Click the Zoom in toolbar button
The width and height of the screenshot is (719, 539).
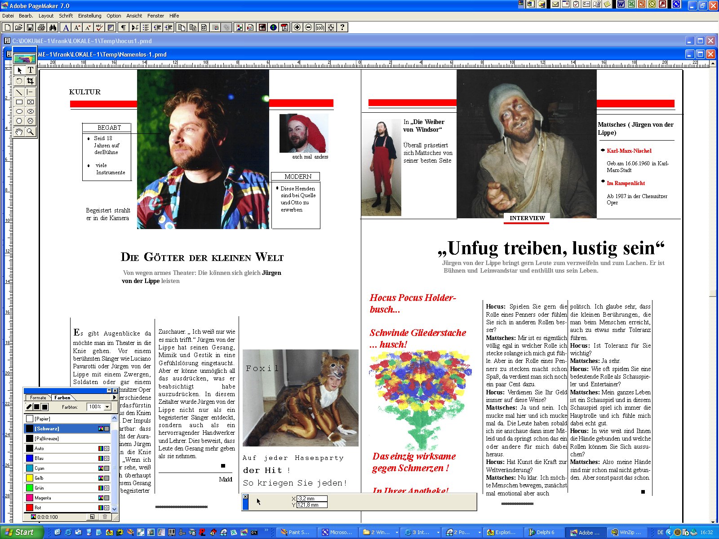coord(297,27)
